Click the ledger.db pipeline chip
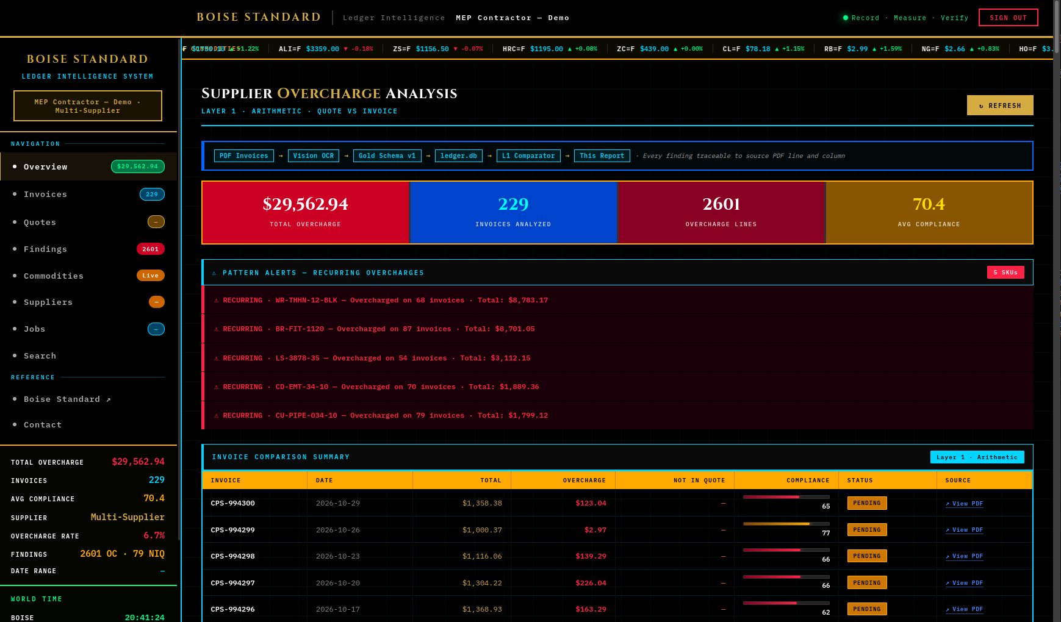Image resolution: width=1061 pixels, height=622 pixels. (x=459, y=155)
